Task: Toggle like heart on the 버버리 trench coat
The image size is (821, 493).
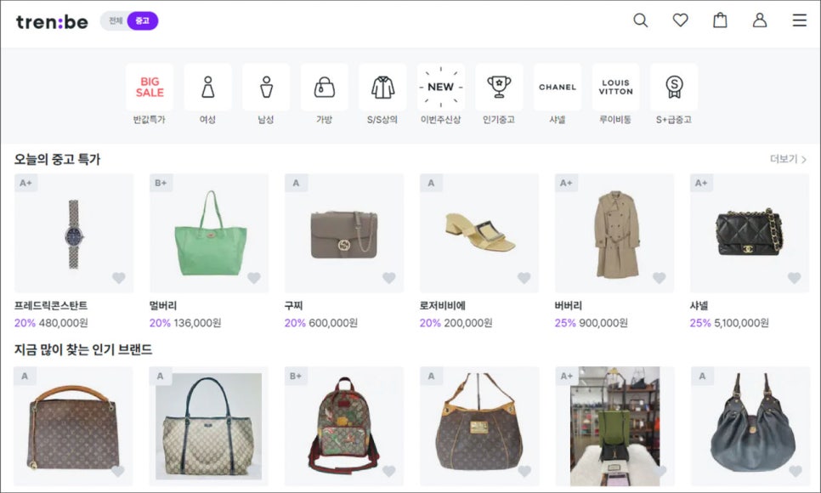Action: coord(659,278)
